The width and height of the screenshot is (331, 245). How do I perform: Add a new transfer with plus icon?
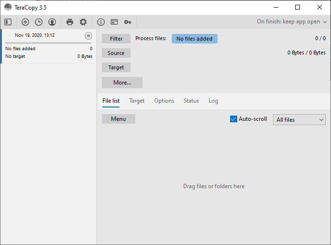(25, 22)
